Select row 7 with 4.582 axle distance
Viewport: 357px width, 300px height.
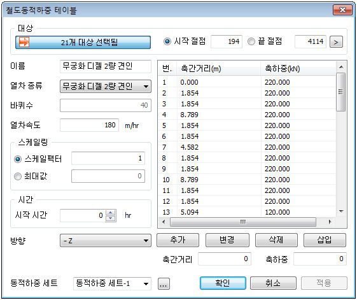click(247, 147)
